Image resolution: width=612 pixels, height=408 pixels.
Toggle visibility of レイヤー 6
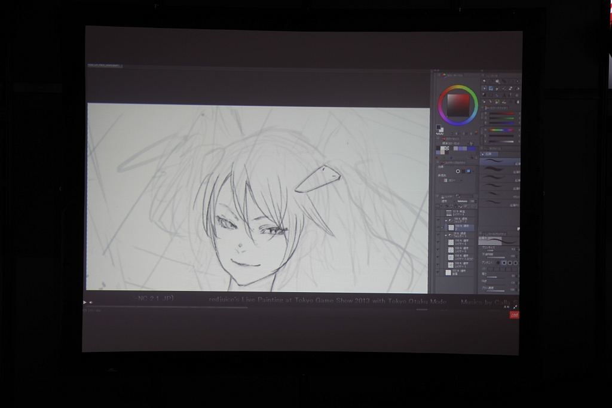pos(438,242)
